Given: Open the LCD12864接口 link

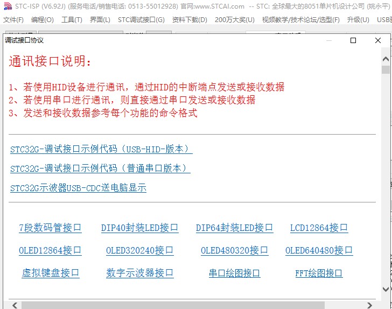Looking at the screenshot, I should [319, 228].
